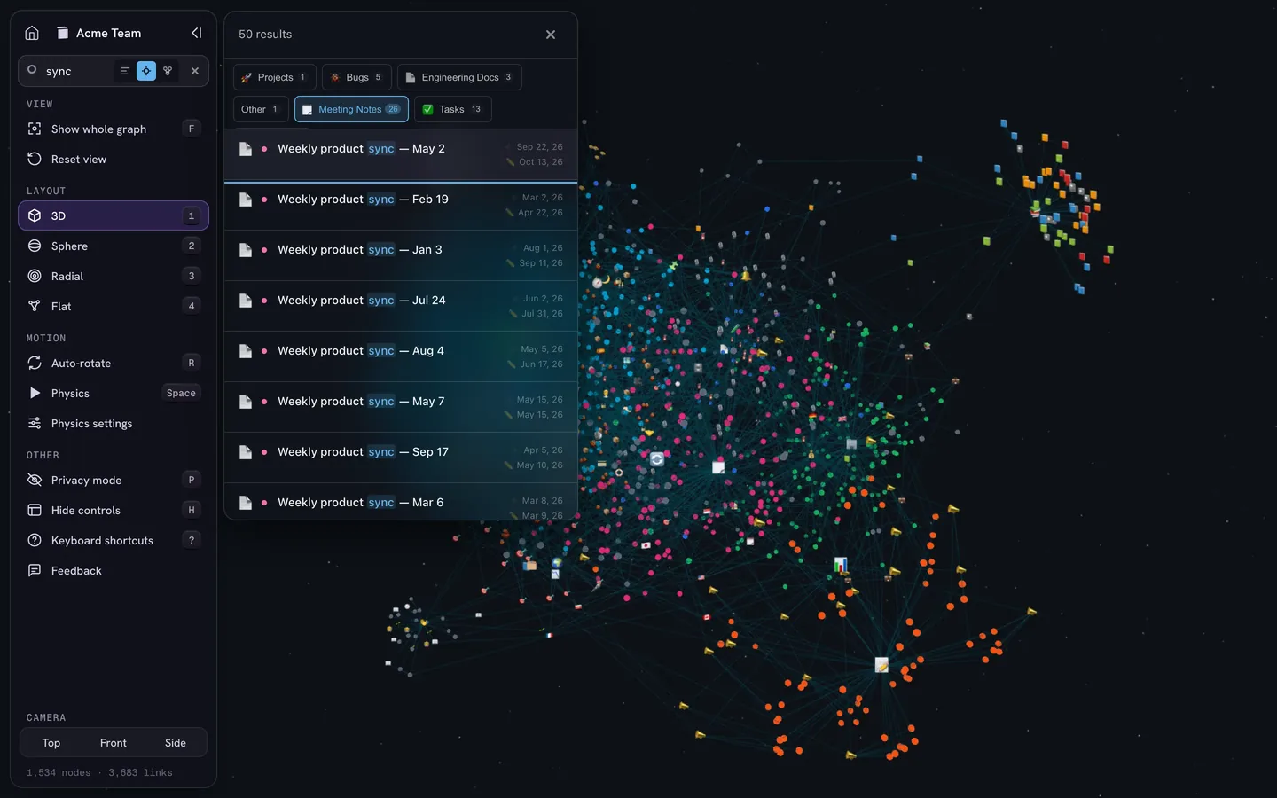This screenshot has height=798, width=1277.
Task: Click the Acme Team workspace icon
Action: pos(62,33)
